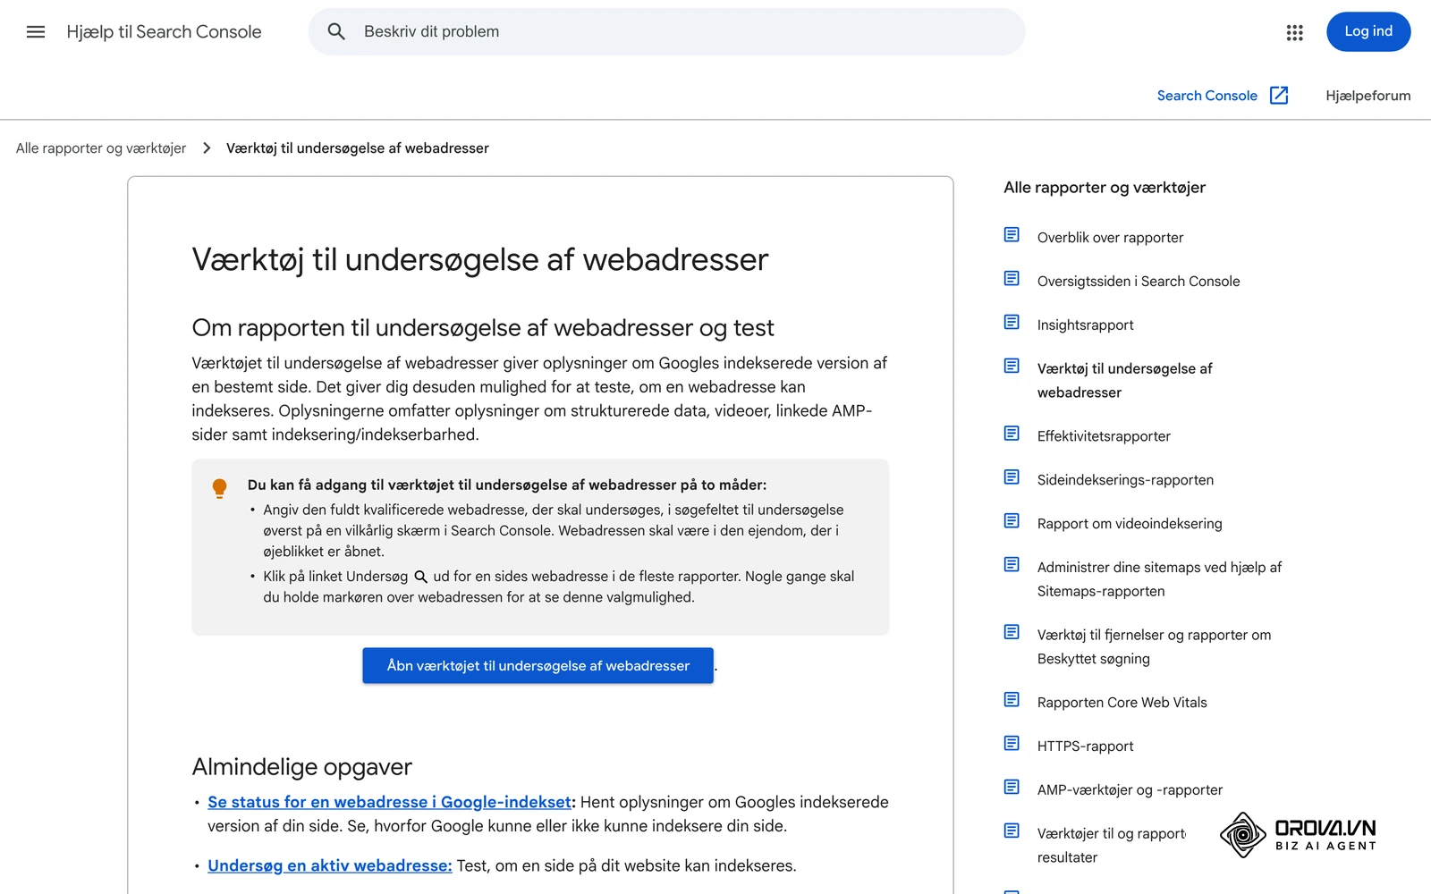Open Værktøj til fjernelser og rapporter link

tap(1154, 646)
